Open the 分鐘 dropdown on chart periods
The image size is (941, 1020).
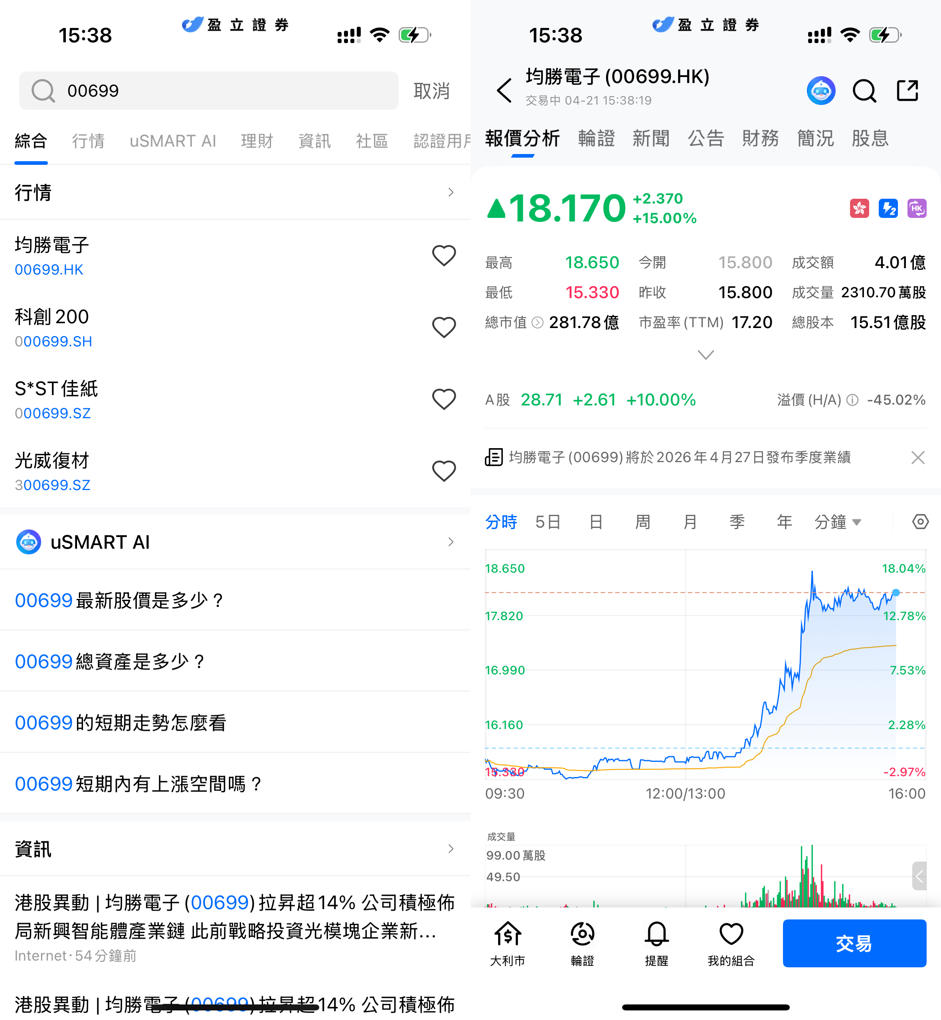pos(838,522)
